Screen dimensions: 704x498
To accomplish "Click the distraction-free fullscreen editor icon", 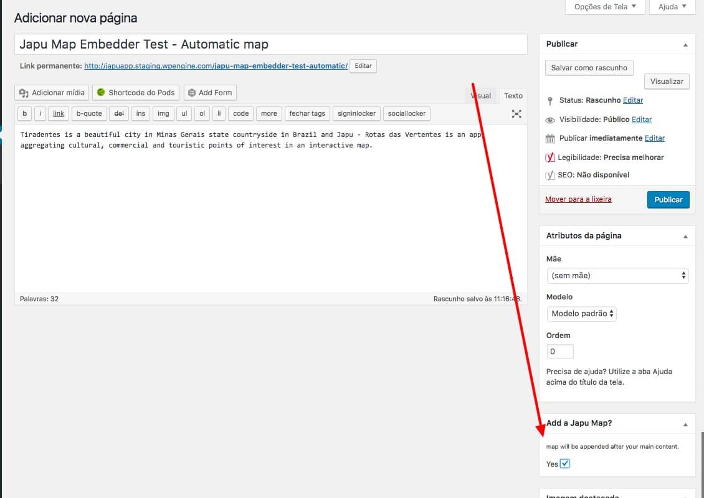I will point(516,114).
